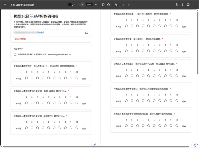Save the PDF to Google Drive
This screenshot has height=148, width=199.
(x=177, y=5)
